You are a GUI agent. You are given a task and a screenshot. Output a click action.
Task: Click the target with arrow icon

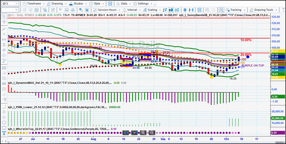tap(53, 10)
